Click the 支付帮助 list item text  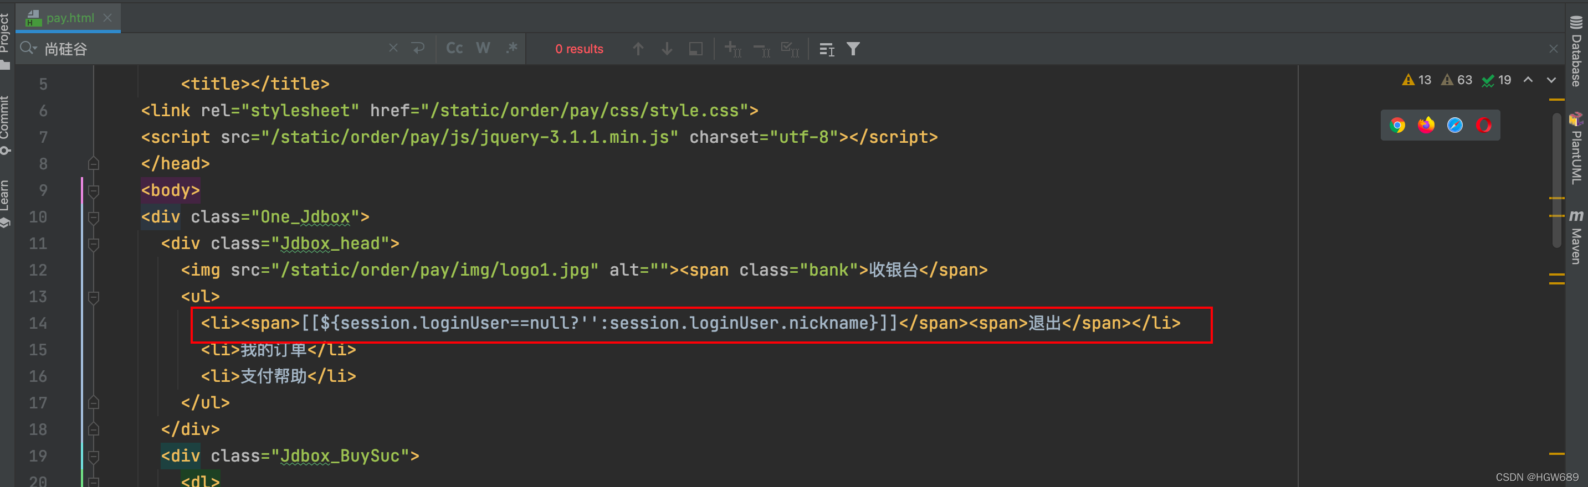coord(274,376)
